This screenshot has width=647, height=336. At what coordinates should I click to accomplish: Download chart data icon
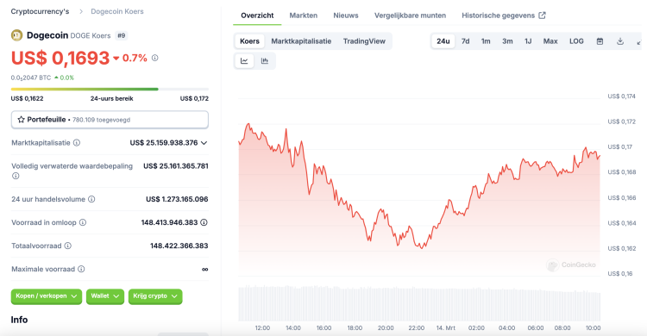[x=619, y=41]
